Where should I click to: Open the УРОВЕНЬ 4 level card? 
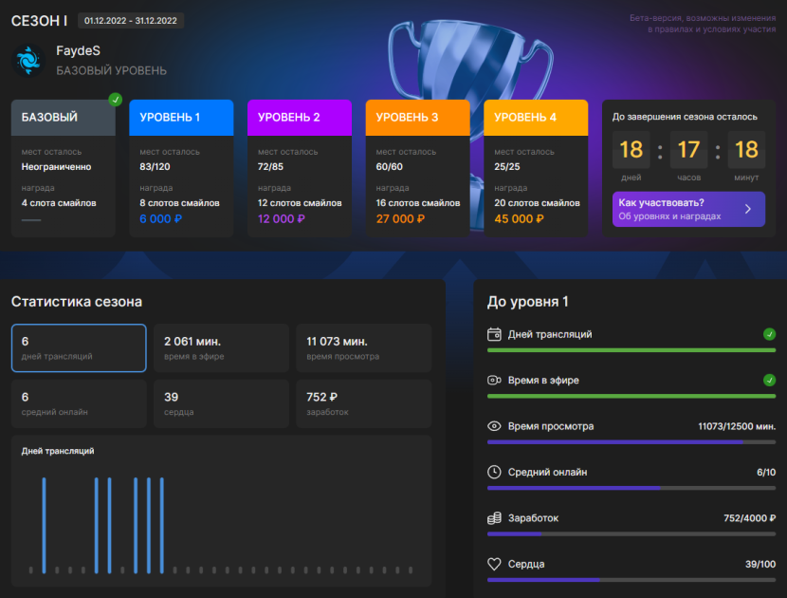(x=536, y=168)
